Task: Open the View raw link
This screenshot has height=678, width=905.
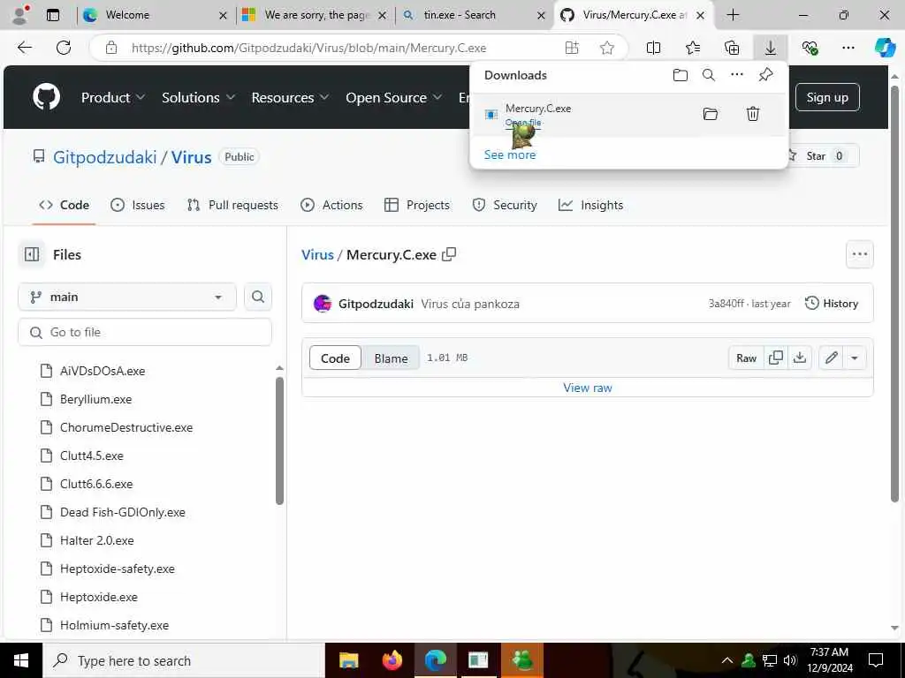Action: pos(588,388)
